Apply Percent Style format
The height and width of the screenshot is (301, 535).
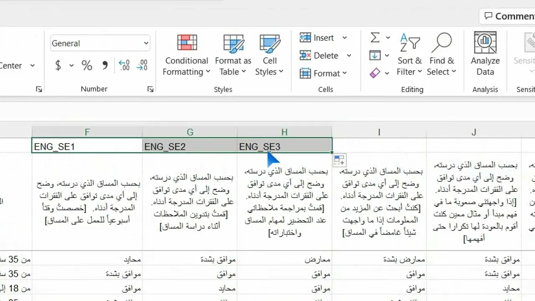coord(87,65)
